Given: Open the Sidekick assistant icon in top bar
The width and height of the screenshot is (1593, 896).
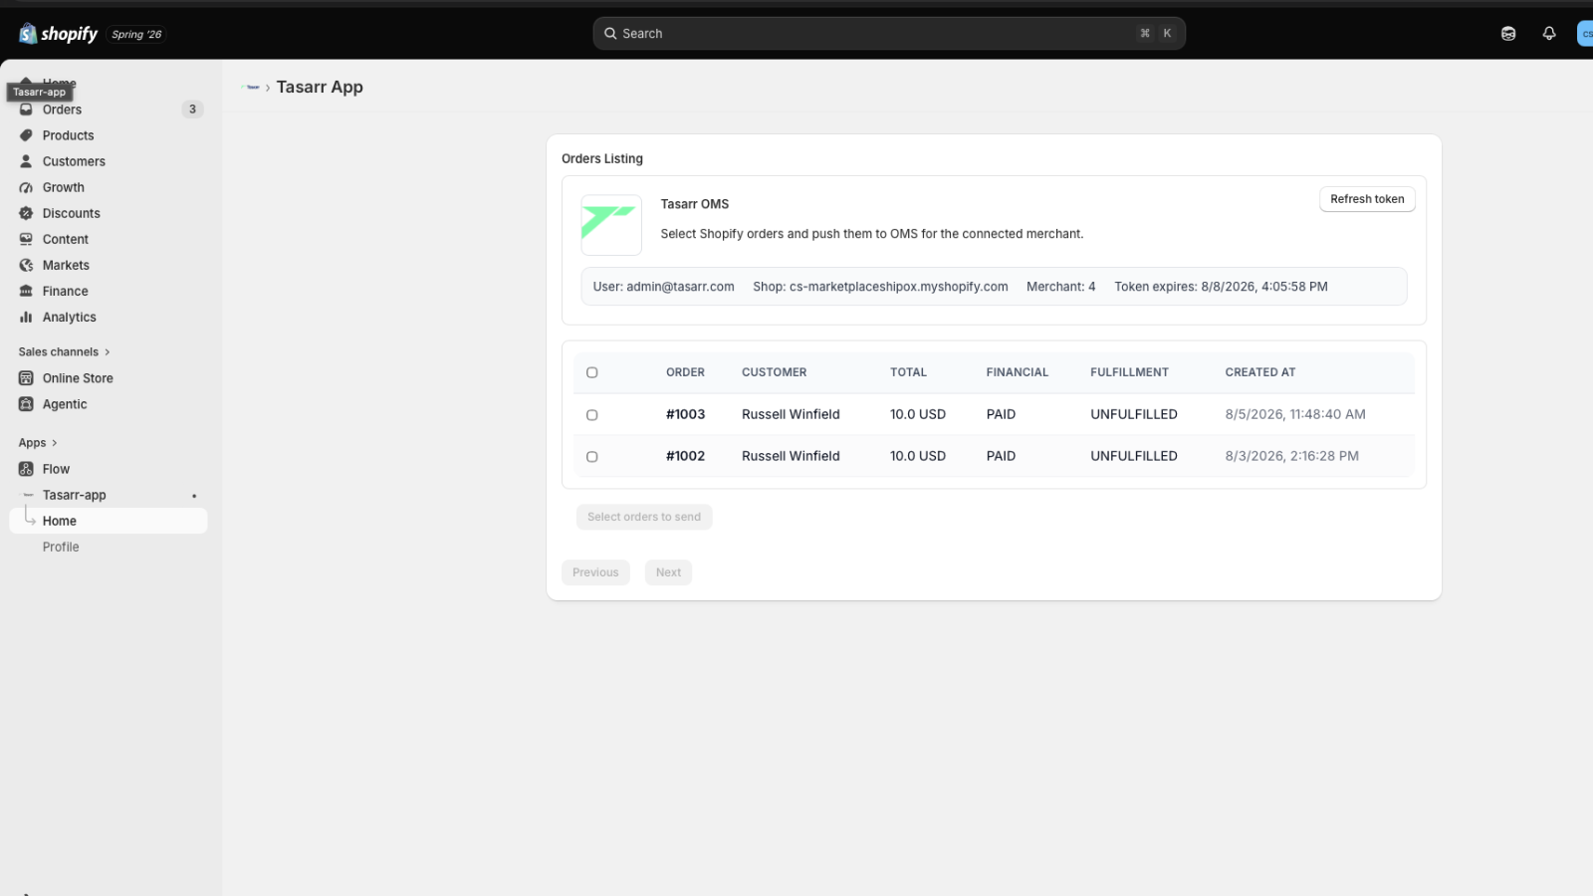Looking at the screenshot, I should 1508,34.
